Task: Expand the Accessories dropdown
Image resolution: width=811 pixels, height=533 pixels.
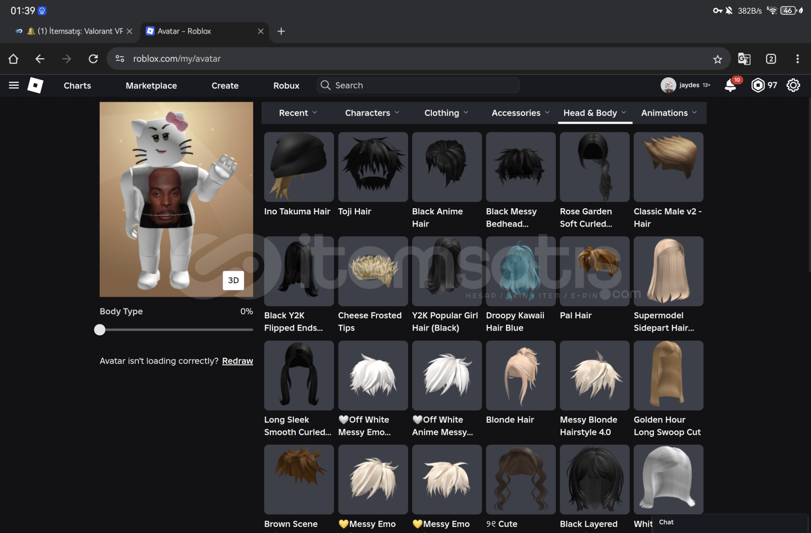Action: pyautogui.click(x=520, y=113)
